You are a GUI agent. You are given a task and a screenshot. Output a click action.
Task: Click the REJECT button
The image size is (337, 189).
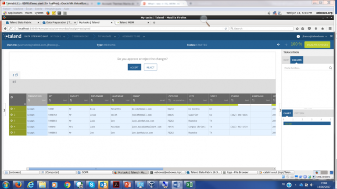coord(151,67)
